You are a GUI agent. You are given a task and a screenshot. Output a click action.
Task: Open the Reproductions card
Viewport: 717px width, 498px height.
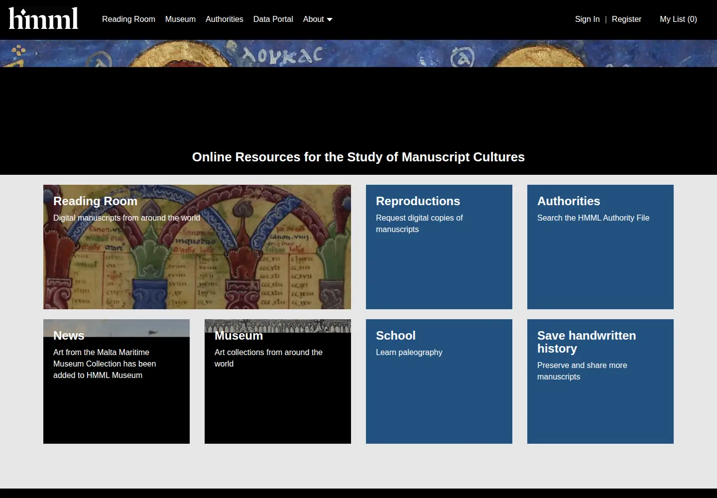439,247
